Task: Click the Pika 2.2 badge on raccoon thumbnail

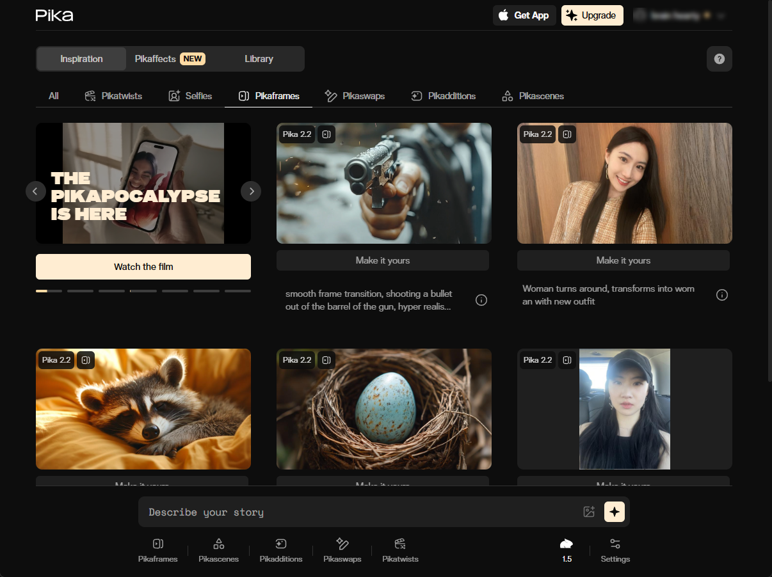Action: (56, 360)
